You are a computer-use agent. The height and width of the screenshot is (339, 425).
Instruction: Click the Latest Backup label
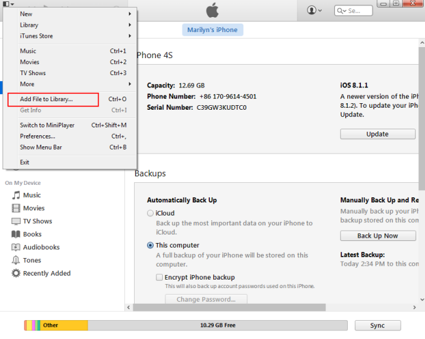point(362,255)
